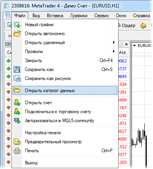Image resolution: width=153 pixels, height=169 pixels.
Task: Click the MetaTrader title bar icon
Action: coord(6,6)
